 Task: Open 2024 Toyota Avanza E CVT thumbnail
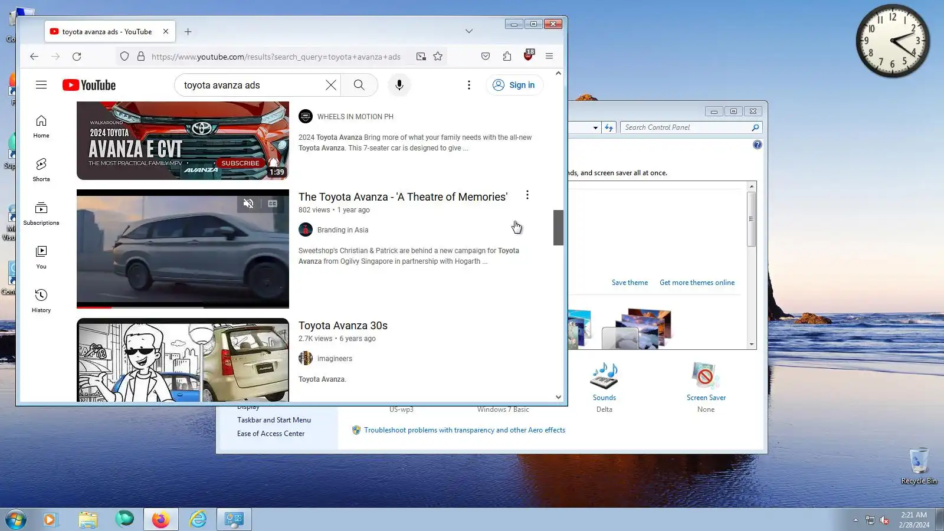coord(183,140)
